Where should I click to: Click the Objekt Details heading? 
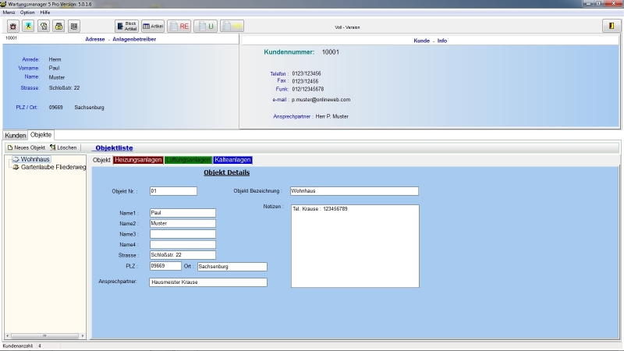[x=227, y=172]
